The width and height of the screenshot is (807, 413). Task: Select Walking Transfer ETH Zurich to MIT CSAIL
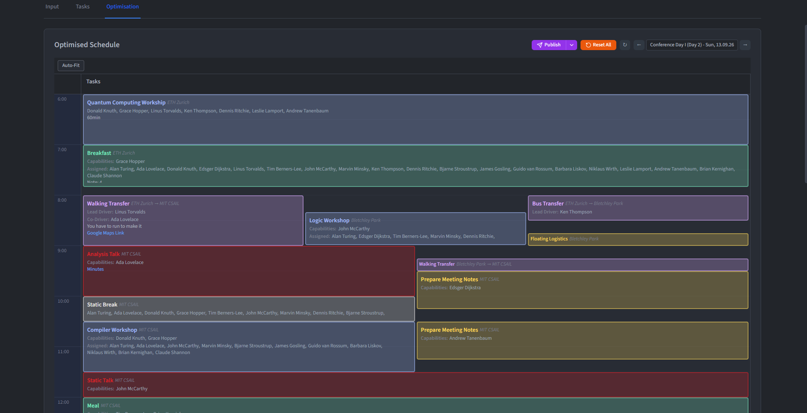pyautogui.click(x=193, y=221)
